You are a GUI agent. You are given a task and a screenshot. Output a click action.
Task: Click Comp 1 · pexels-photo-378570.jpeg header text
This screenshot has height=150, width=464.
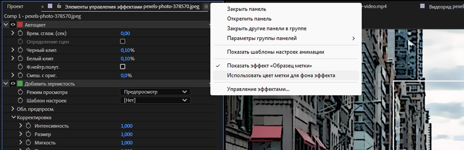(x=42, y=17)
